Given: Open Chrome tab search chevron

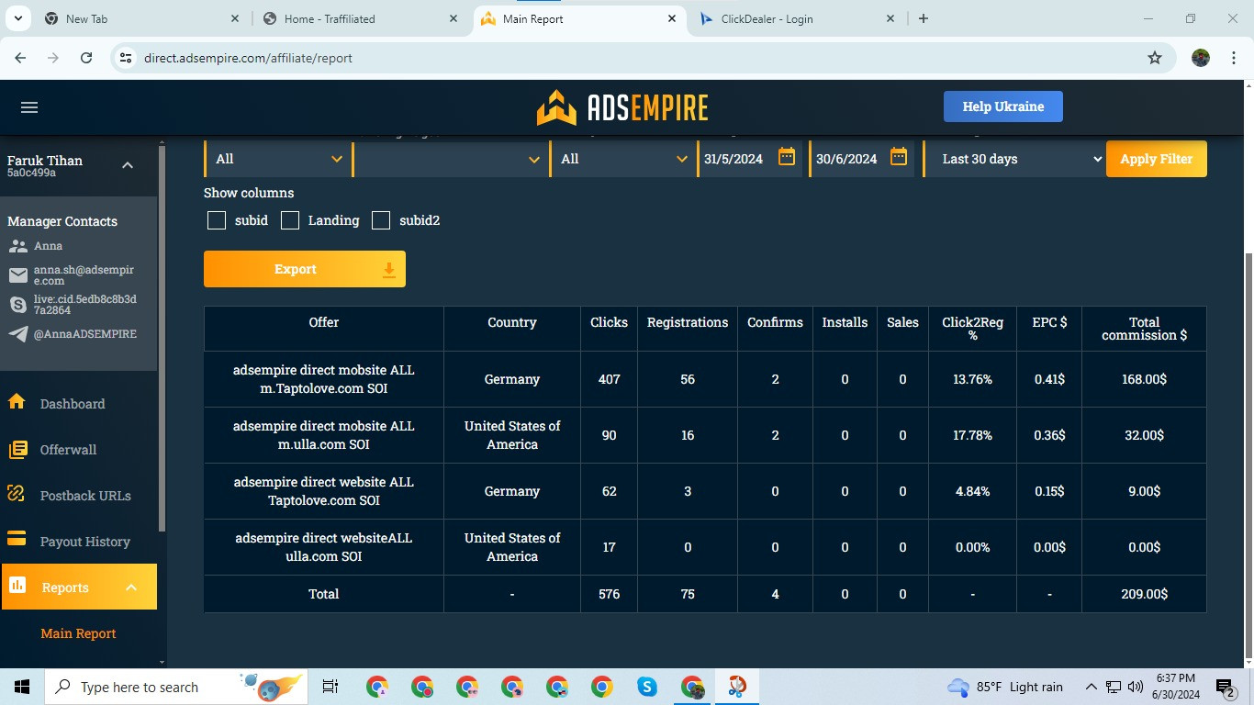Looking at the screenshot, I should pyautogui.click(x=18, y=18).
